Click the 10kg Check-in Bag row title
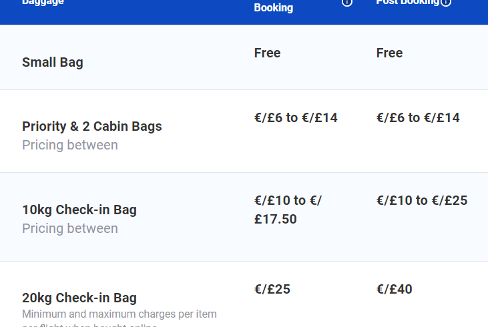Screen dimensions: 488x327 [x=79, y=210]
